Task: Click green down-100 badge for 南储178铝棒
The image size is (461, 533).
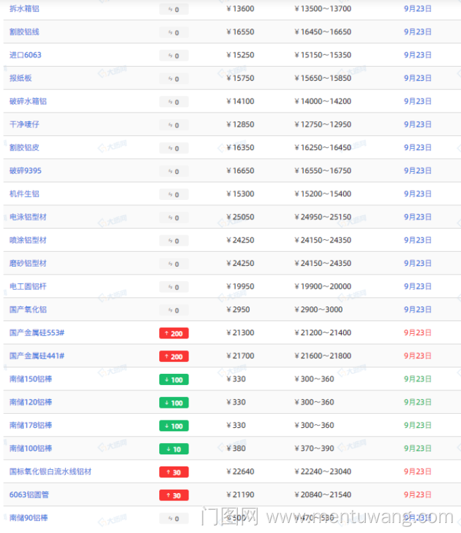Action: (174, 426)
